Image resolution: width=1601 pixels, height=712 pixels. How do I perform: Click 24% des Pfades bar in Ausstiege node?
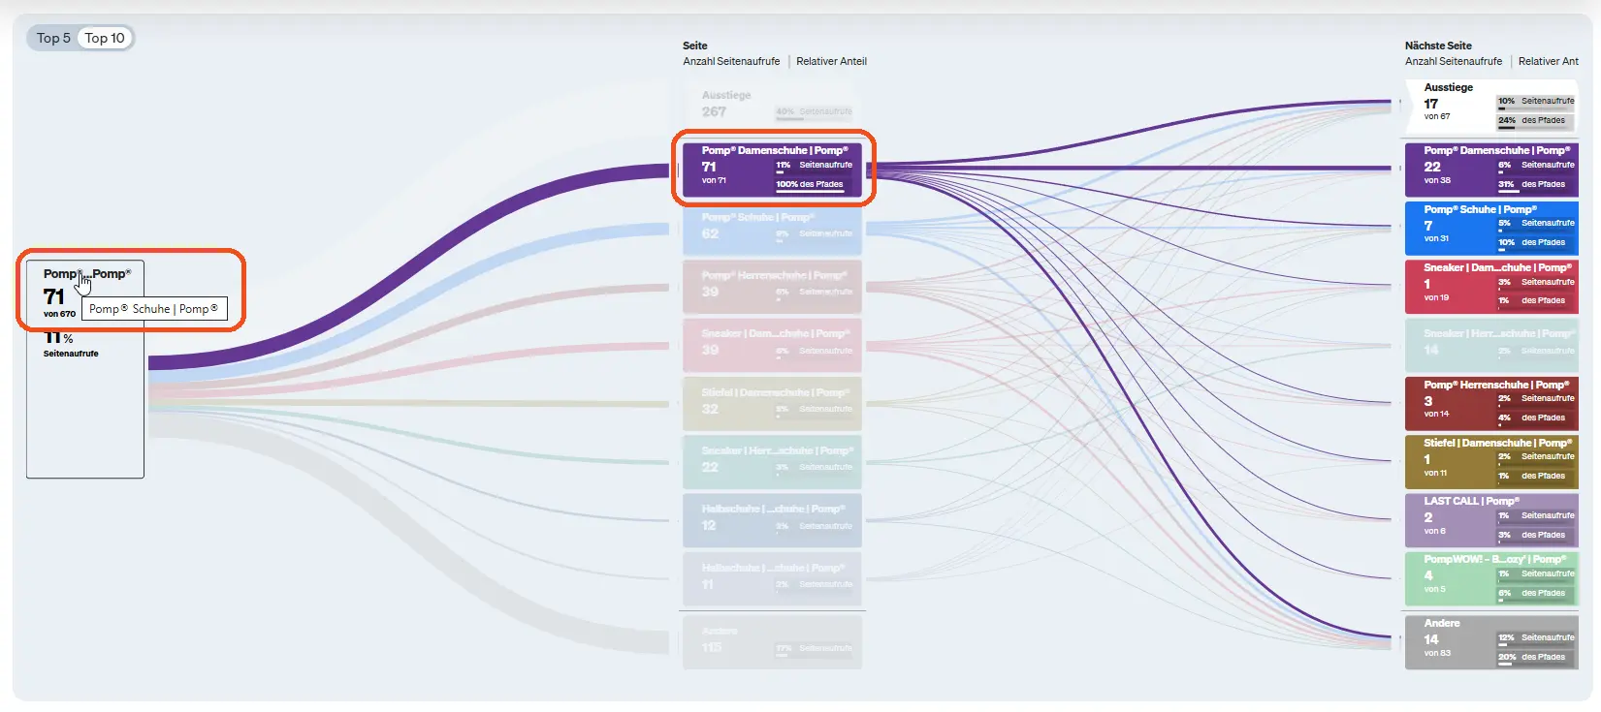tap(1535, 122)
